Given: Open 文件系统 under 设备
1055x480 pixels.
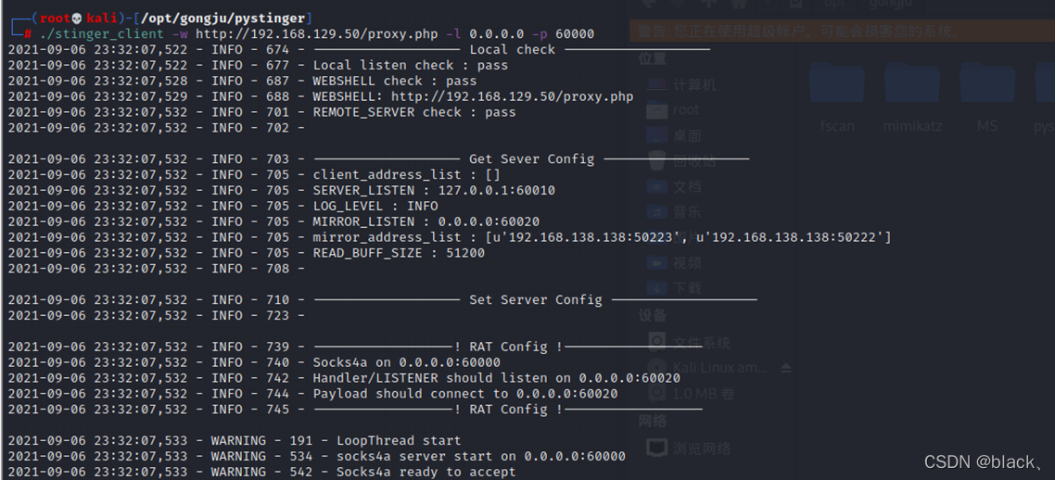Looking at the screenshot, I should pyautogui.click(x=689, y=343).
